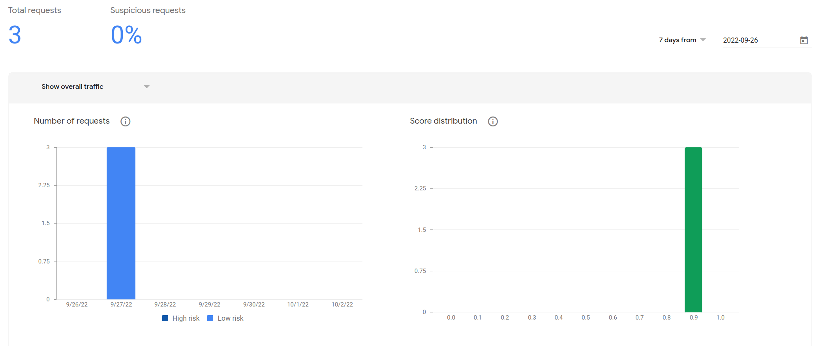Click the 0.0 score axis label
837x346 pixels.
coord(451,318)
